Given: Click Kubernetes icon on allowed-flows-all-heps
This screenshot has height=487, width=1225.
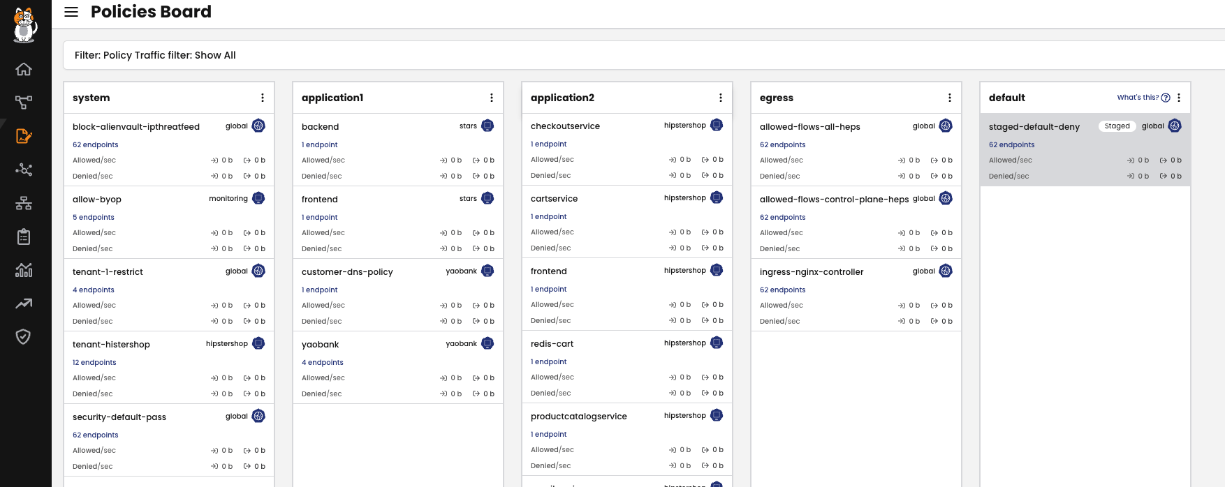Looking at the screenshot, I should click(x=946, y=126).
